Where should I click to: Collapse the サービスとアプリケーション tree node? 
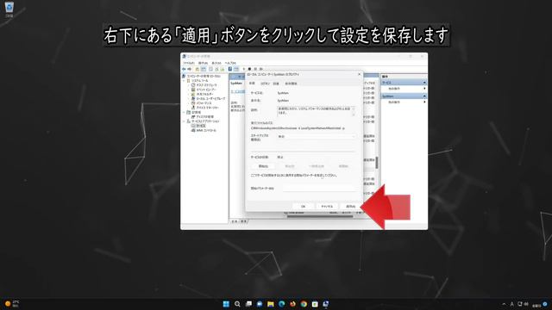click(184, 121)
